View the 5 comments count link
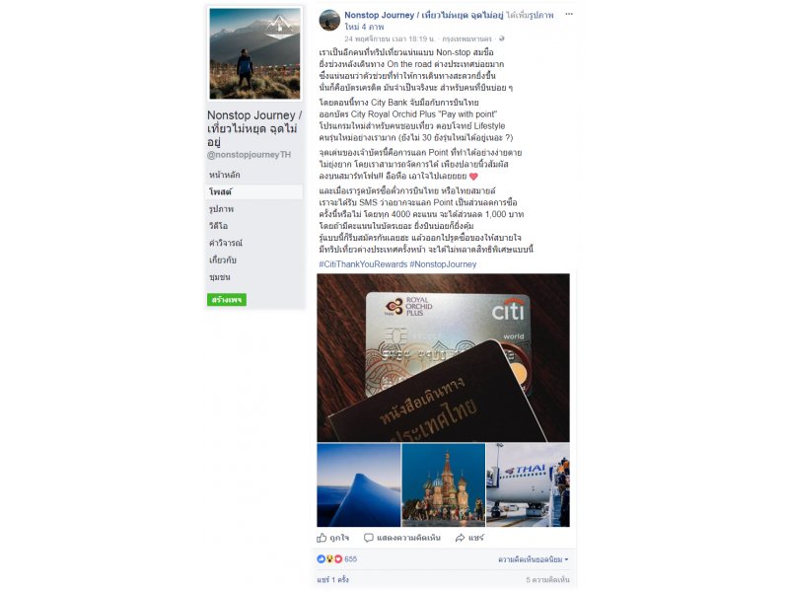This screenshot has width=789, height=592. [548, 580]
